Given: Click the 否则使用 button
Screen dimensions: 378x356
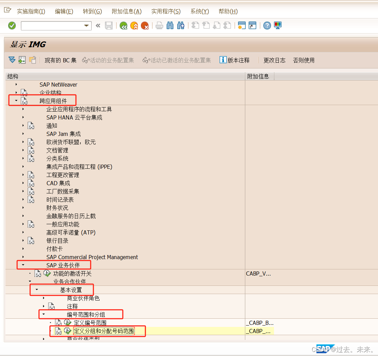Looking at the screenshot, I should 304,60.
